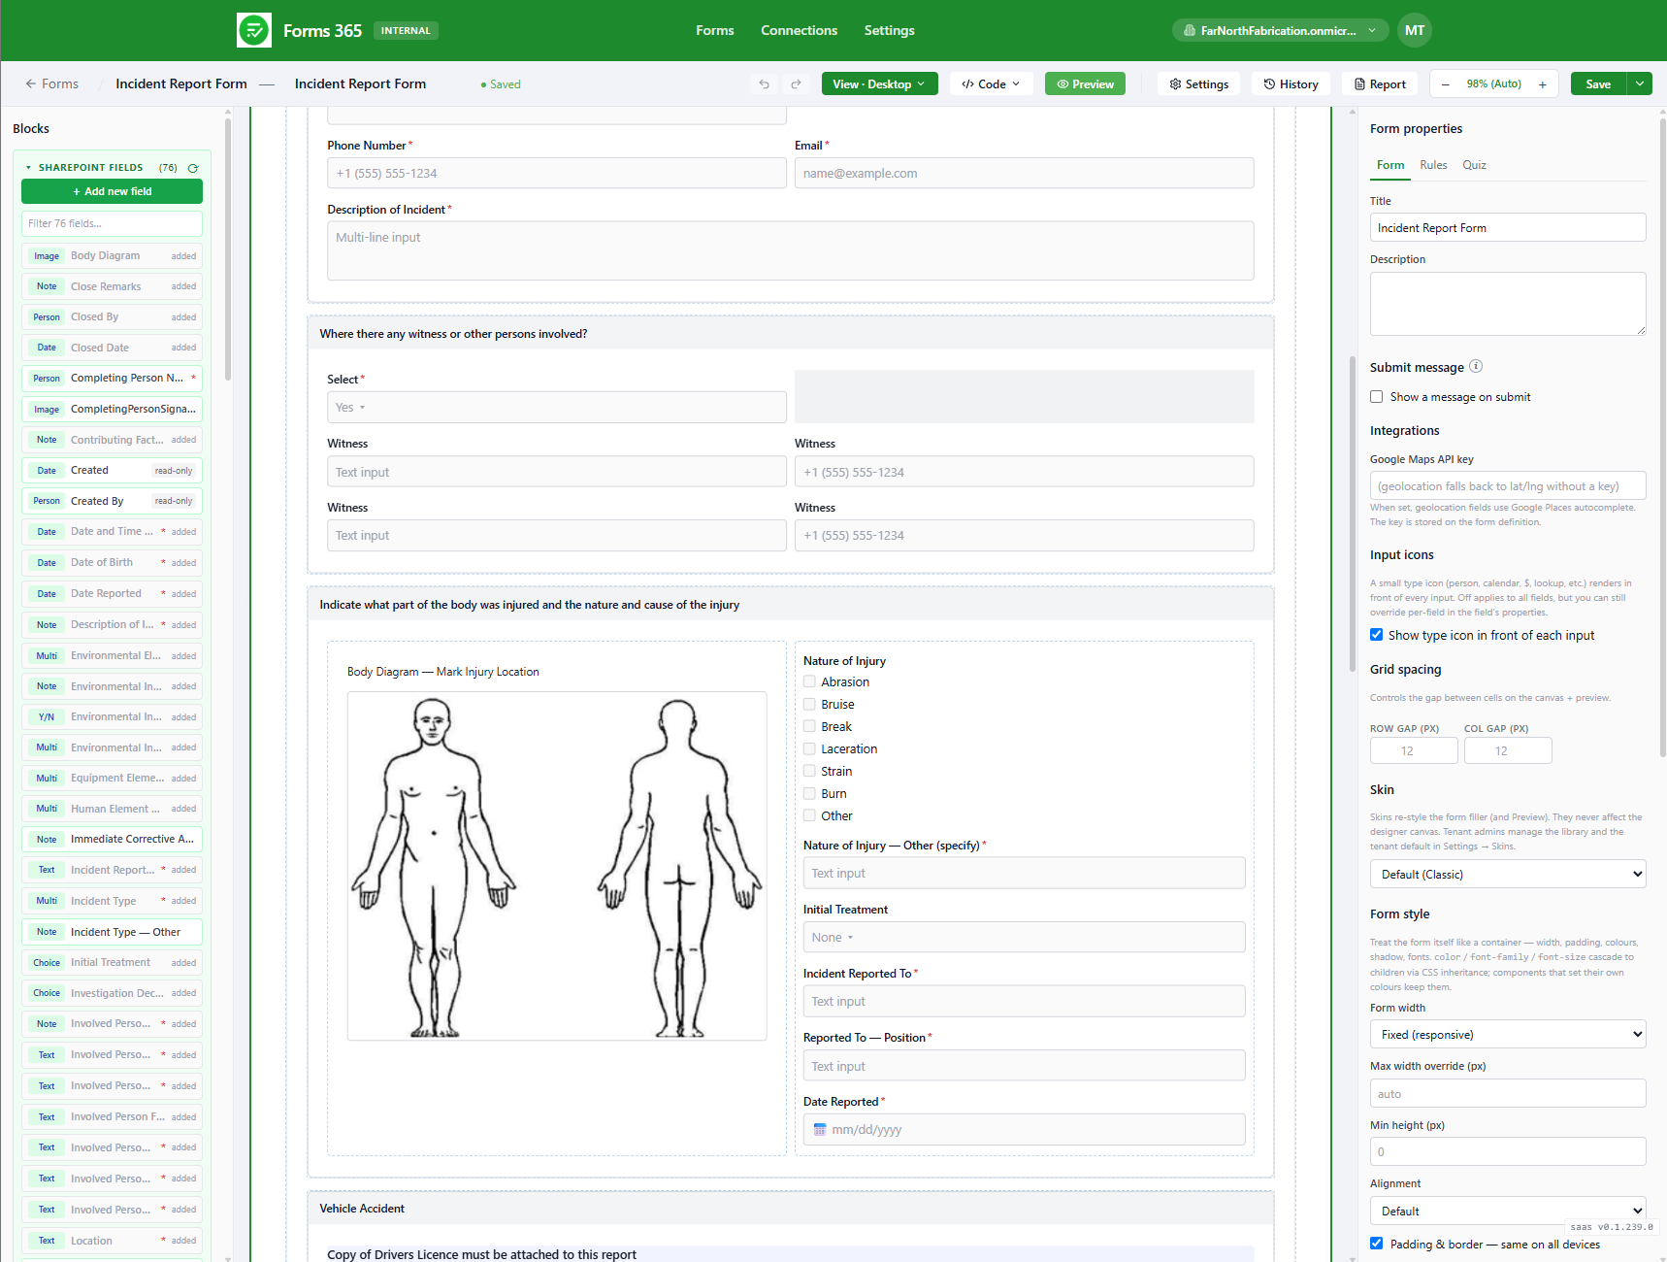Screen dimensions: 1667x1262
Task: Click the body diagram image
Action: tap(557, 866)
